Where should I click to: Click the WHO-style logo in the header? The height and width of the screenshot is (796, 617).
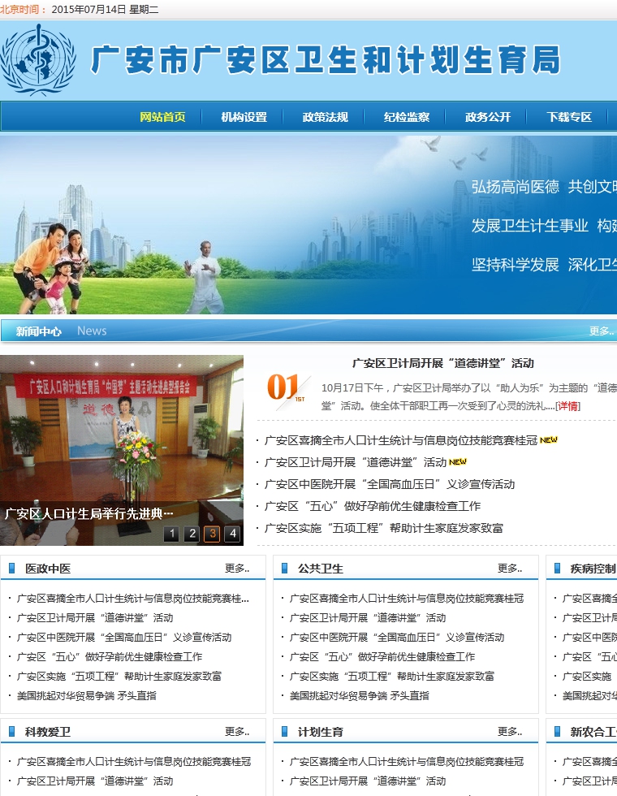click(x=39, y=60)
